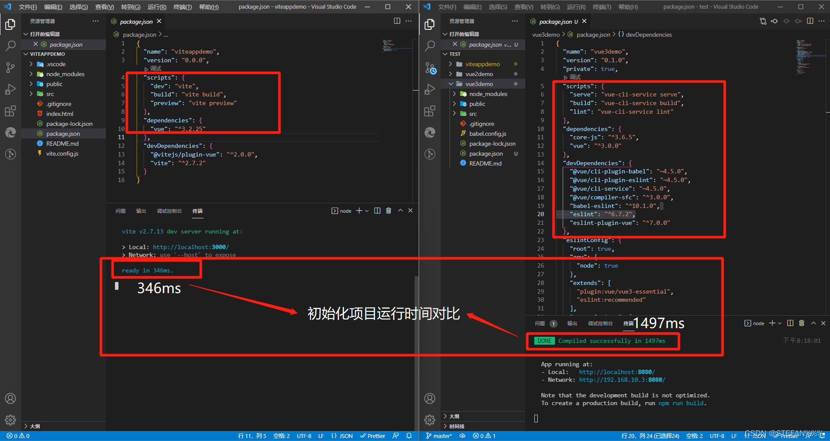Split the terminal in right window
Screen dimensions: 830x441
coord(790,323)
